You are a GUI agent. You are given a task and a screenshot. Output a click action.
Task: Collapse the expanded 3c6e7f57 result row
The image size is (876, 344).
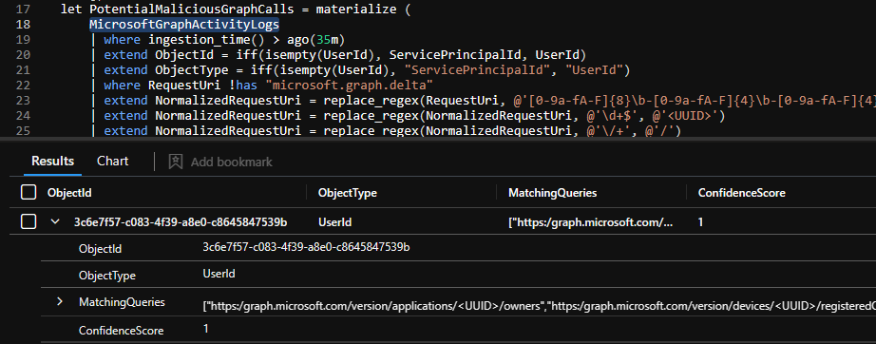55,221
